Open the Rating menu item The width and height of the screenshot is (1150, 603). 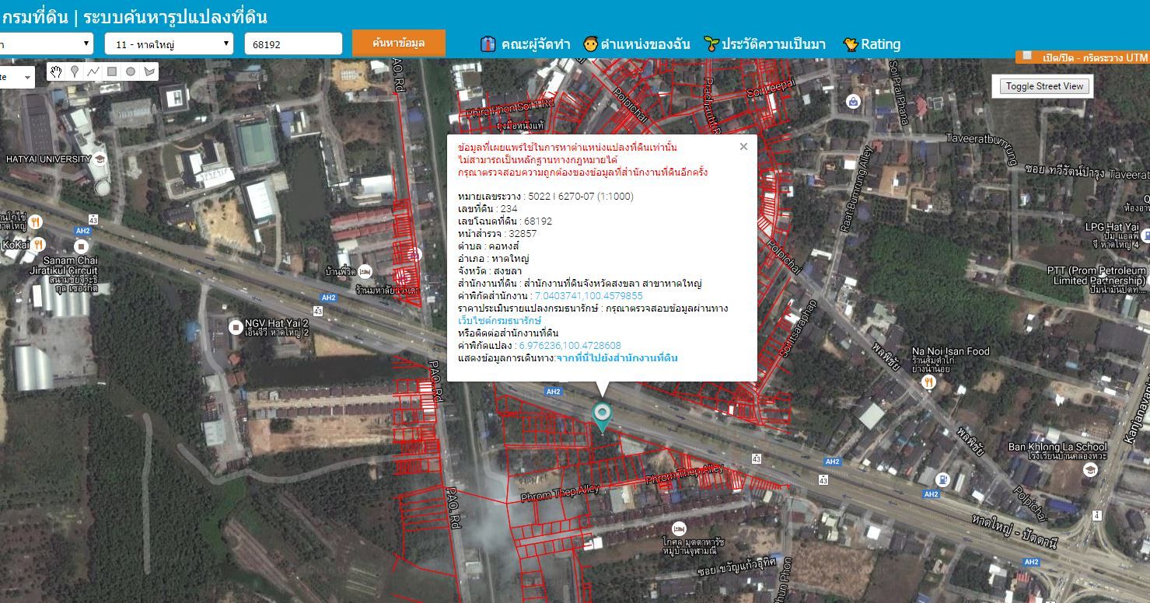tap(872, 44)
